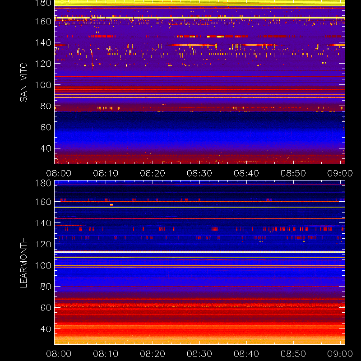Click the 09:00 time label below San Vito plot
Screen dimensions: 361x361
(x=340, y=173)
